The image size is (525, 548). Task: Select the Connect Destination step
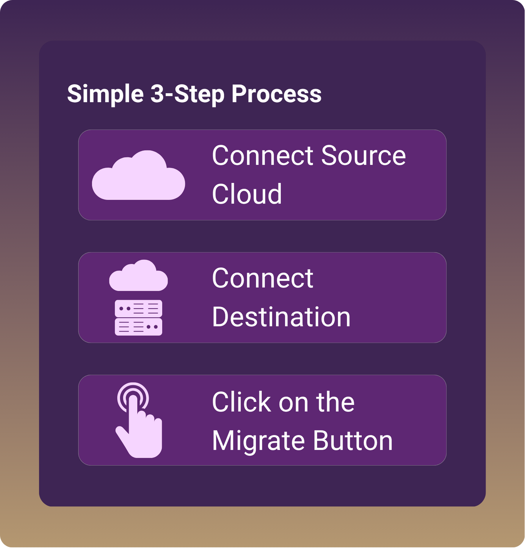point(262,297)
